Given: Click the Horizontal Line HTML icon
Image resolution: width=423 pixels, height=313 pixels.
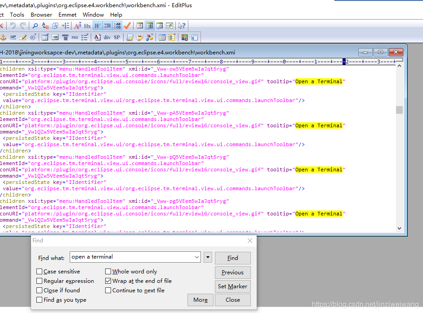Looking at the screenshot, I should coord(13,37).
